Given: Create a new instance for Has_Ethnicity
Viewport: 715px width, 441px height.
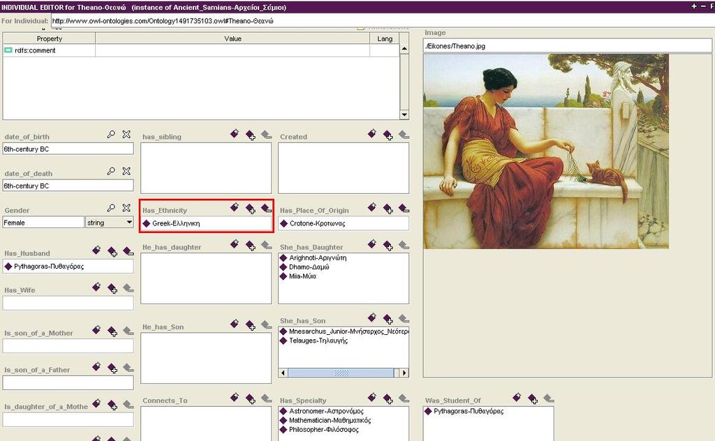Looking at the screenshot, I should coord(235,208).
